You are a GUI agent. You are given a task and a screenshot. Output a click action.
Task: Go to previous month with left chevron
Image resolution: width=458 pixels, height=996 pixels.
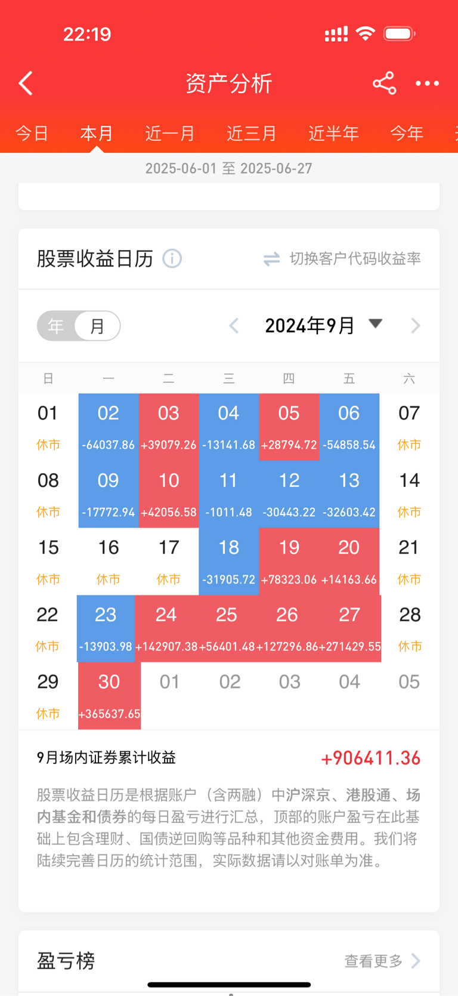click(x=234, y=326)
